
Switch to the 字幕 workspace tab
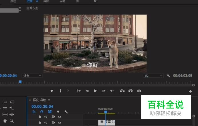tap(62, 1)
